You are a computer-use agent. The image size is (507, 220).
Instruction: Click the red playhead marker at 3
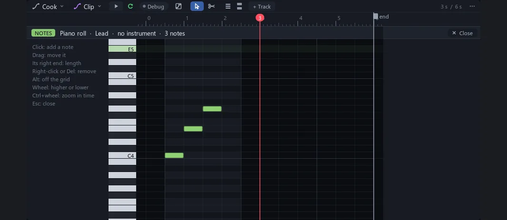(259, 18)
